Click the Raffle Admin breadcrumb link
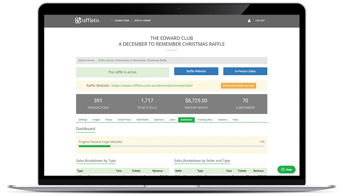This screenshot has width=343, height=196. (106, 60)
